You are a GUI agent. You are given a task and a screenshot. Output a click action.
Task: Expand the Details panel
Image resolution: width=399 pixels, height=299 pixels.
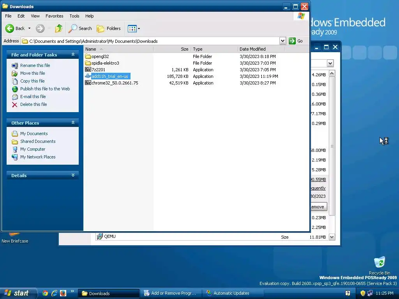point(73,175)
